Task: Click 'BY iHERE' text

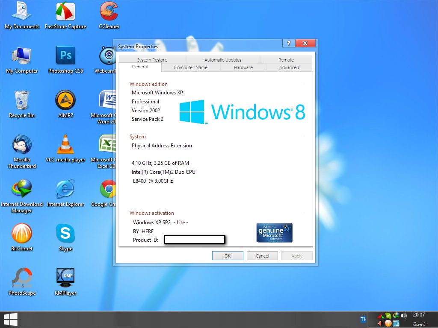Action: [x=143, y=231]
